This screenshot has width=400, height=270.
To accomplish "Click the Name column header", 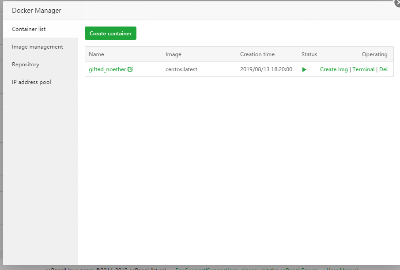I will [x=96, y=54].
